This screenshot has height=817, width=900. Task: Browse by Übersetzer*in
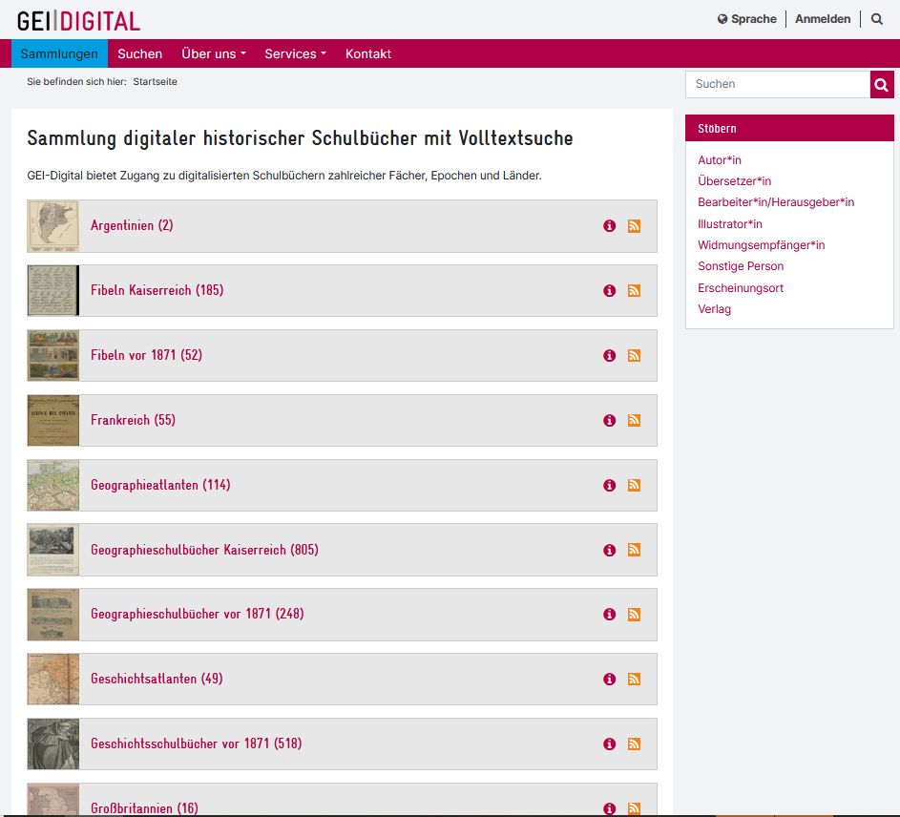pos(734,181)
